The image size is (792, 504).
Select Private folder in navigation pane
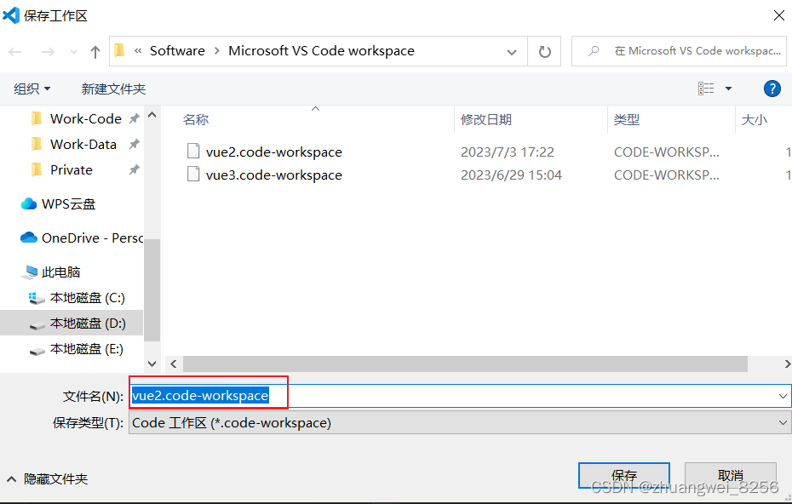coord(72,169)
